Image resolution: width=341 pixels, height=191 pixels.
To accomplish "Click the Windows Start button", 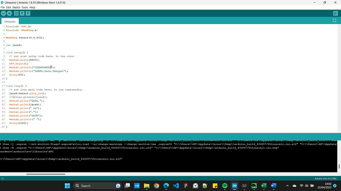I will point(67,185).
